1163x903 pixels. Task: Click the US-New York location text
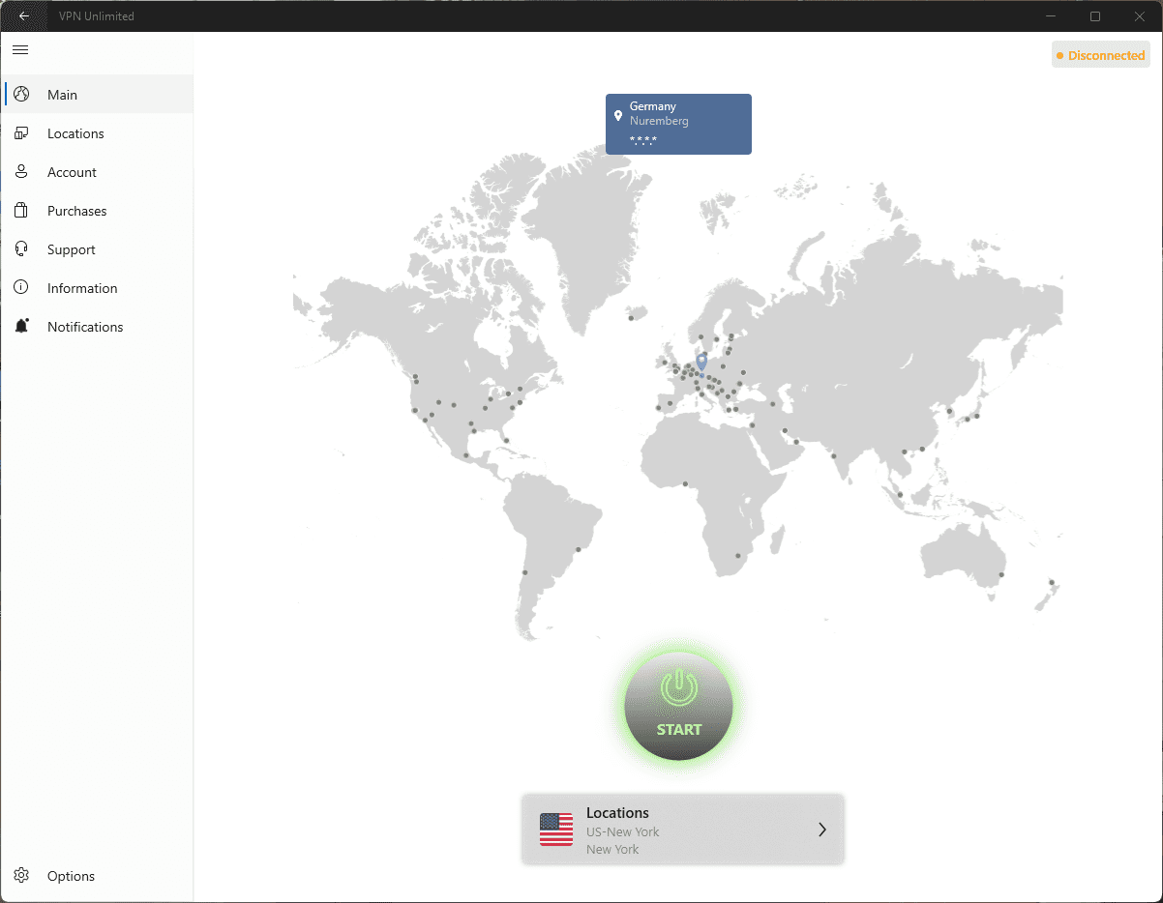tap(622, 831)
